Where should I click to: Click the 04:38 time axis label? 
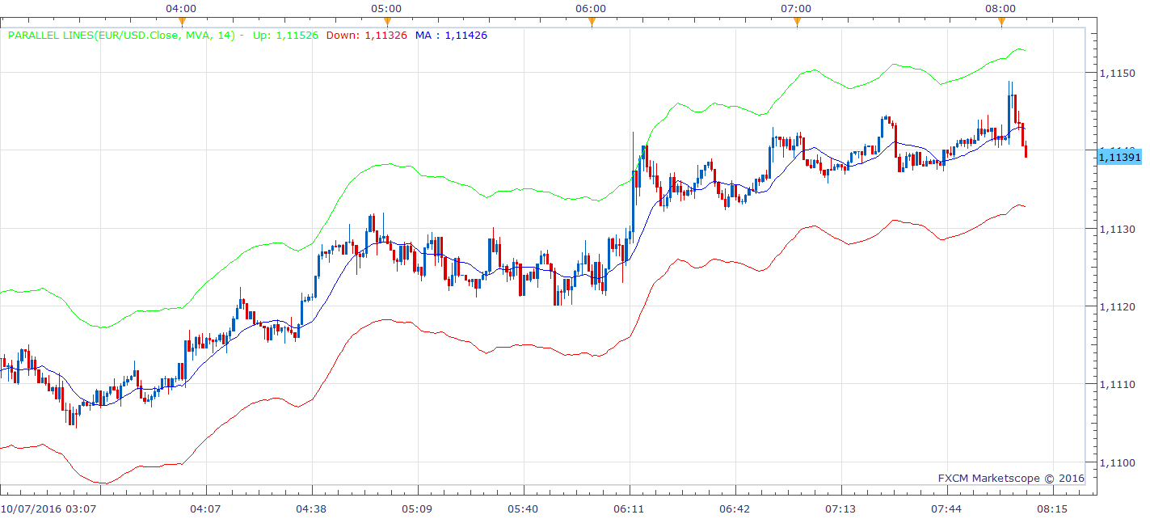click(x=311, y=509)
